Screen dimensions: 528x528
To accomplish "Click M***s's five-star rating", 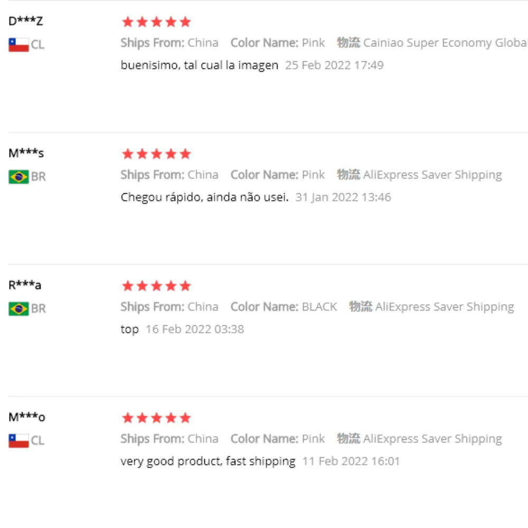I will (x=156, y=154).
